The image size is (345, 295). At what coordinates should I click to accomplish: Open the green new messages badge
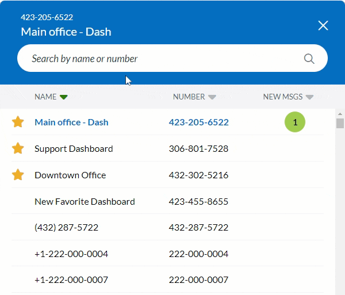295,122
